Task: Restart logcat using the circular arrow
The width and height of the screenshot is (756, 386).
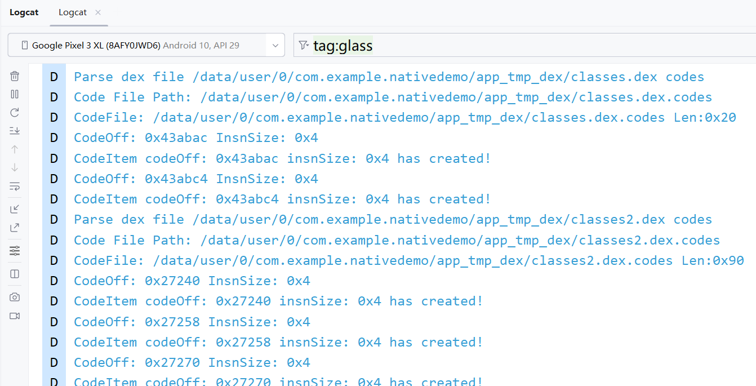Action: (15, 113)
